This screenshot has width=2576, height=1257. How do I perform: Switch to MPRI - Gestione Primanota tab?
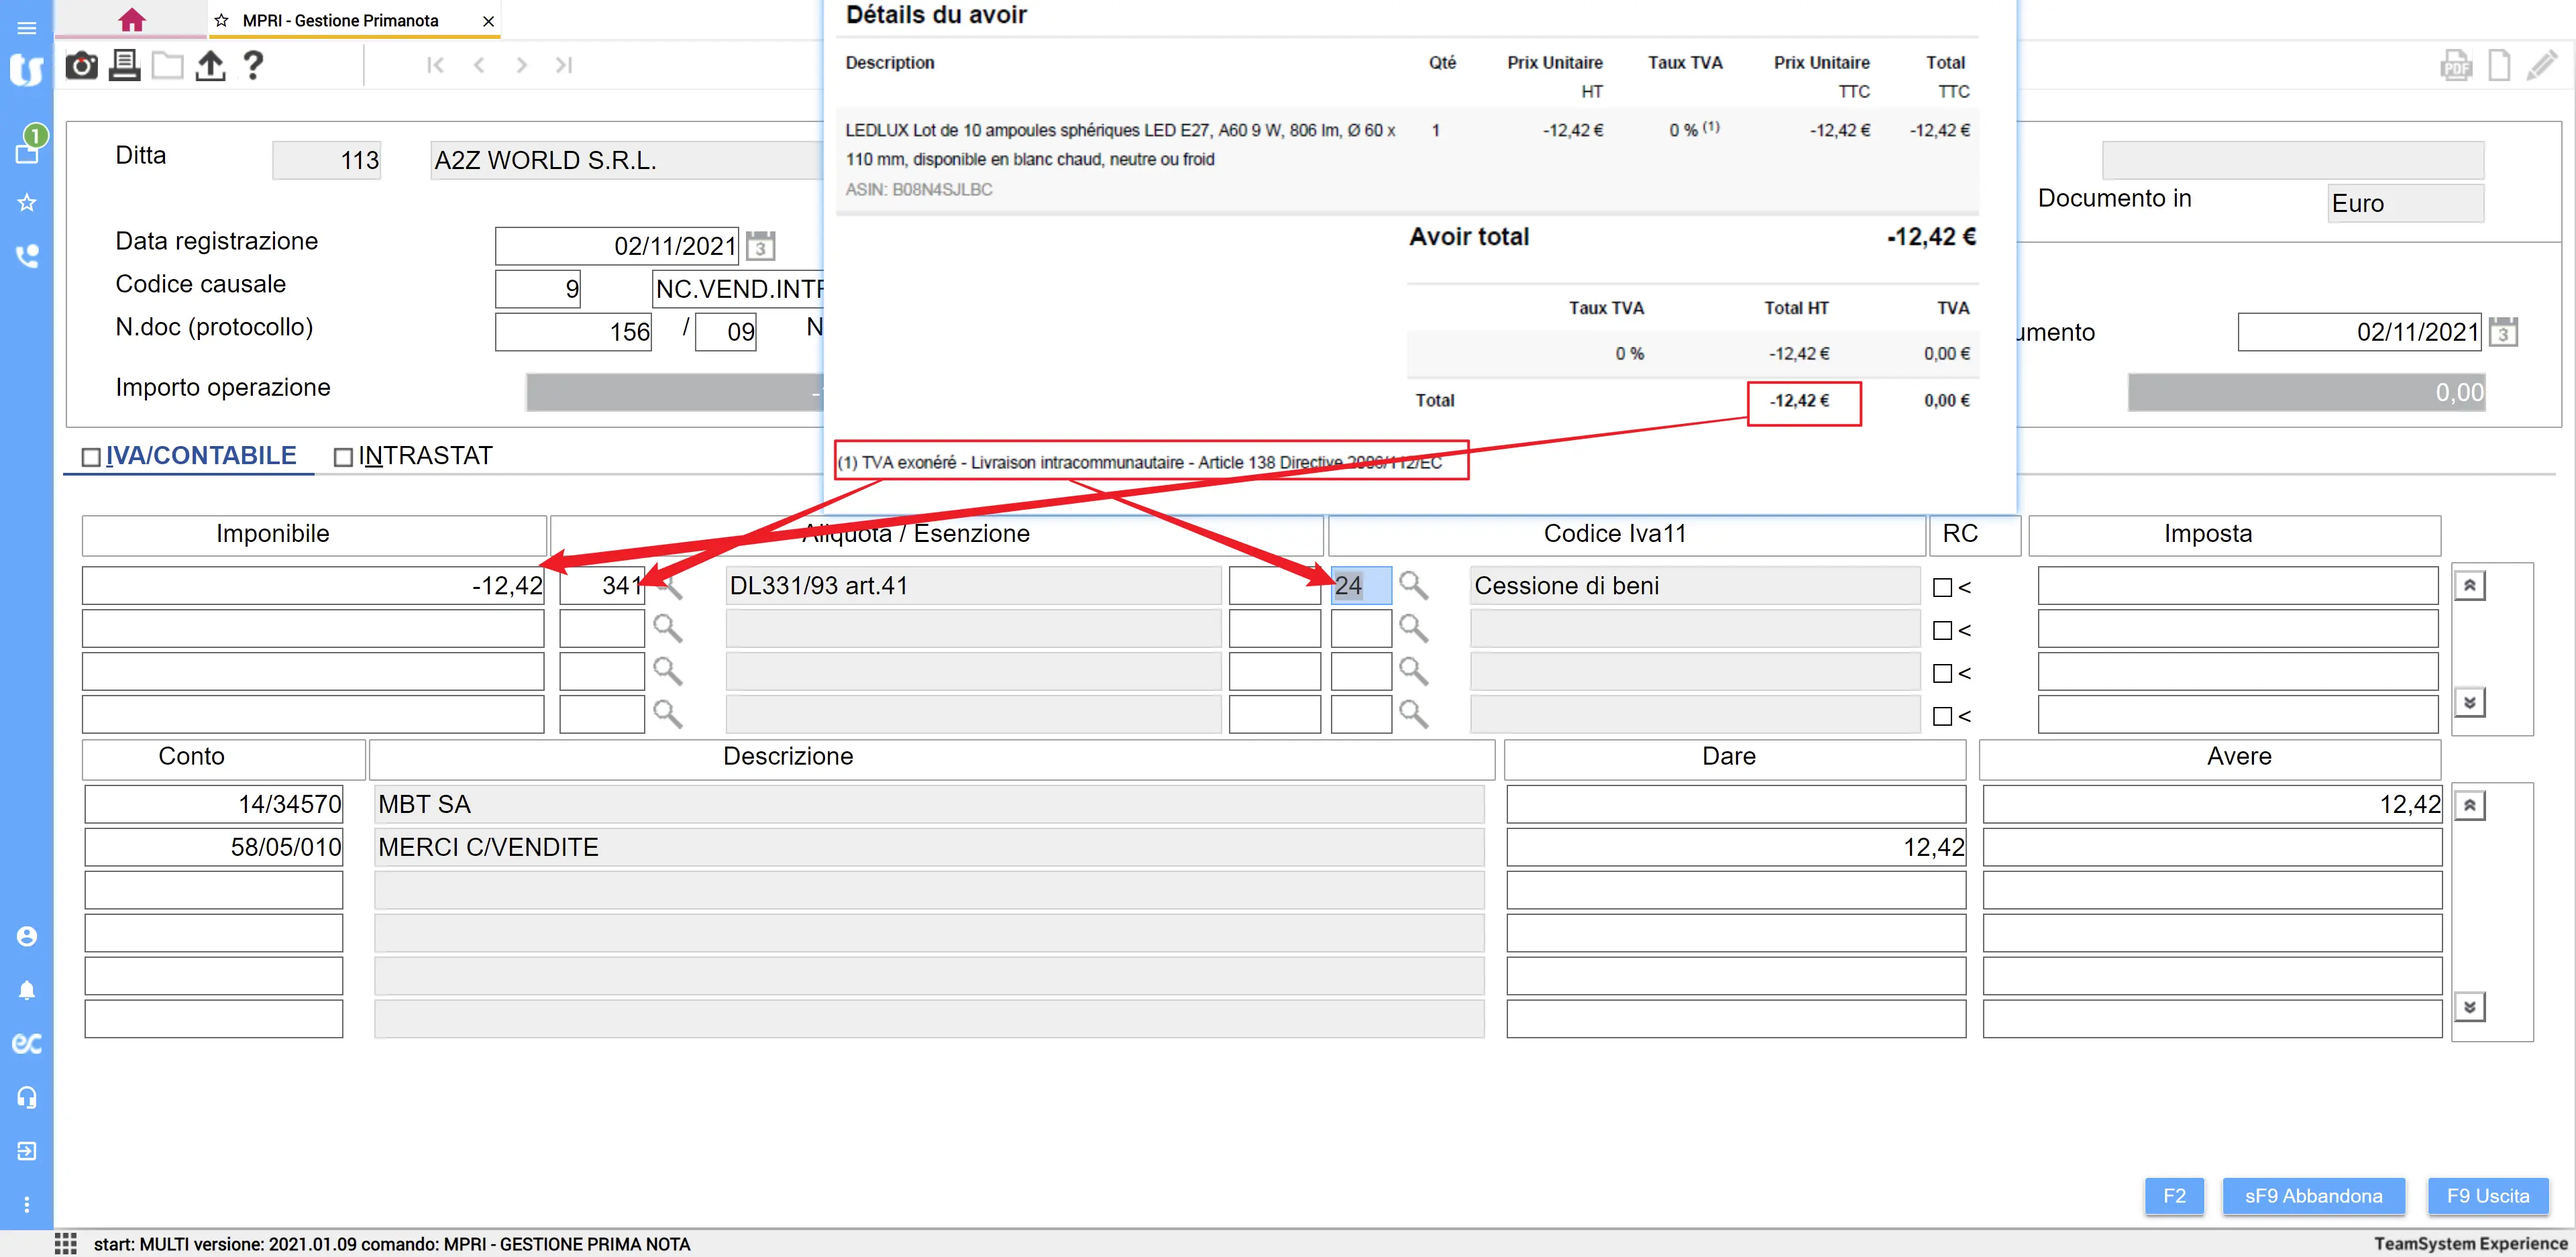(340, 20)
